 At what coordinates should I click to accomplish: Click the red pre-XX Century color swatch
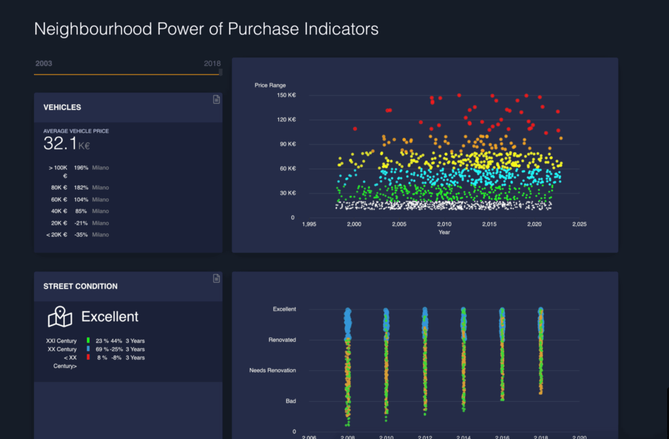tap(88, 358)
